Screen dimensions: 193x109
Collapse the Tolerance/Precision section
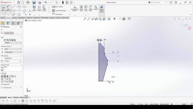click(x=21, y=46)
